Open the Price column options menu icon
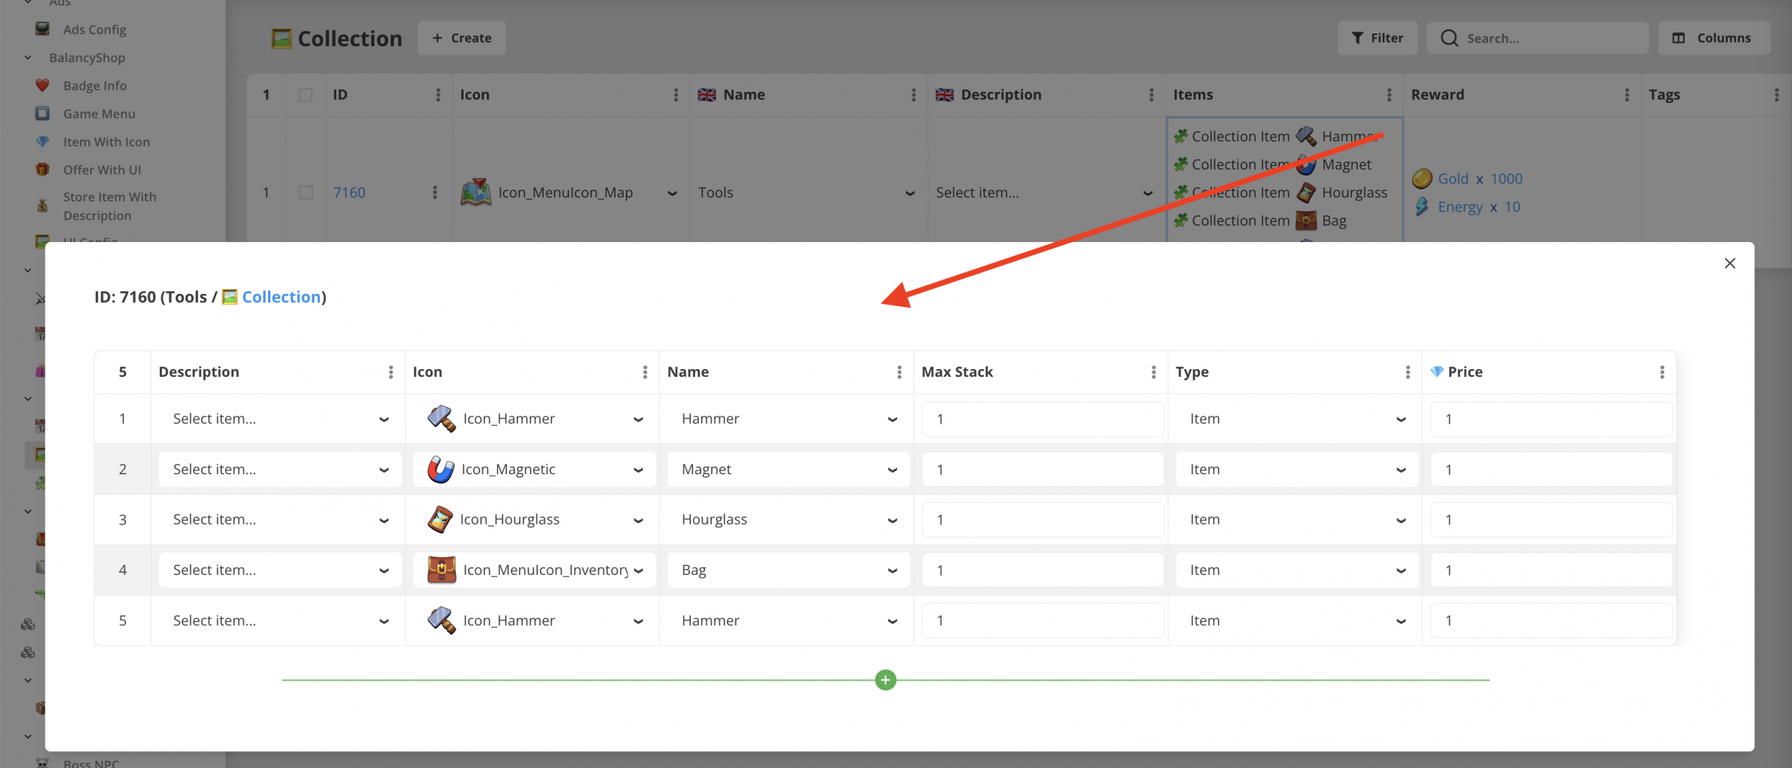Viewport: 1792px width, 768px height. coord(1661,372)
